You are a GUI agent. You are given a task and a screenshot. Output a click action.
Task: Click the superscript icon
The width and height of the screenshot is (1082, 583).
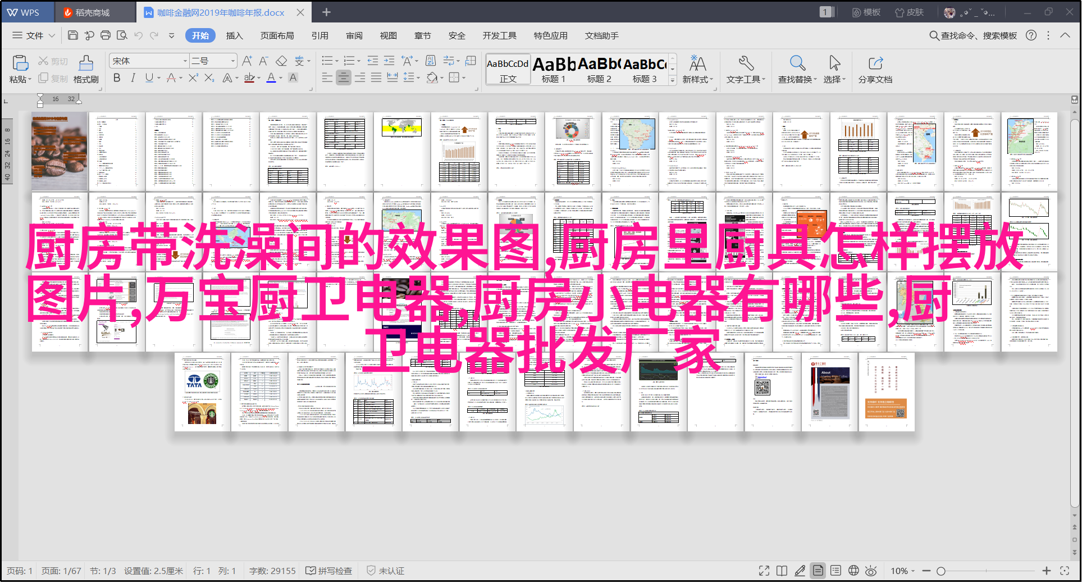[193, 78]
